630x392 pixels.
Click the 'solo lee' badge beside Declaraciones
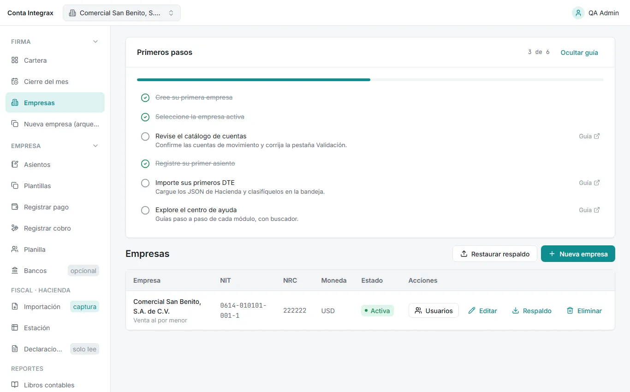pyautogui.click(x=85, y=349)
